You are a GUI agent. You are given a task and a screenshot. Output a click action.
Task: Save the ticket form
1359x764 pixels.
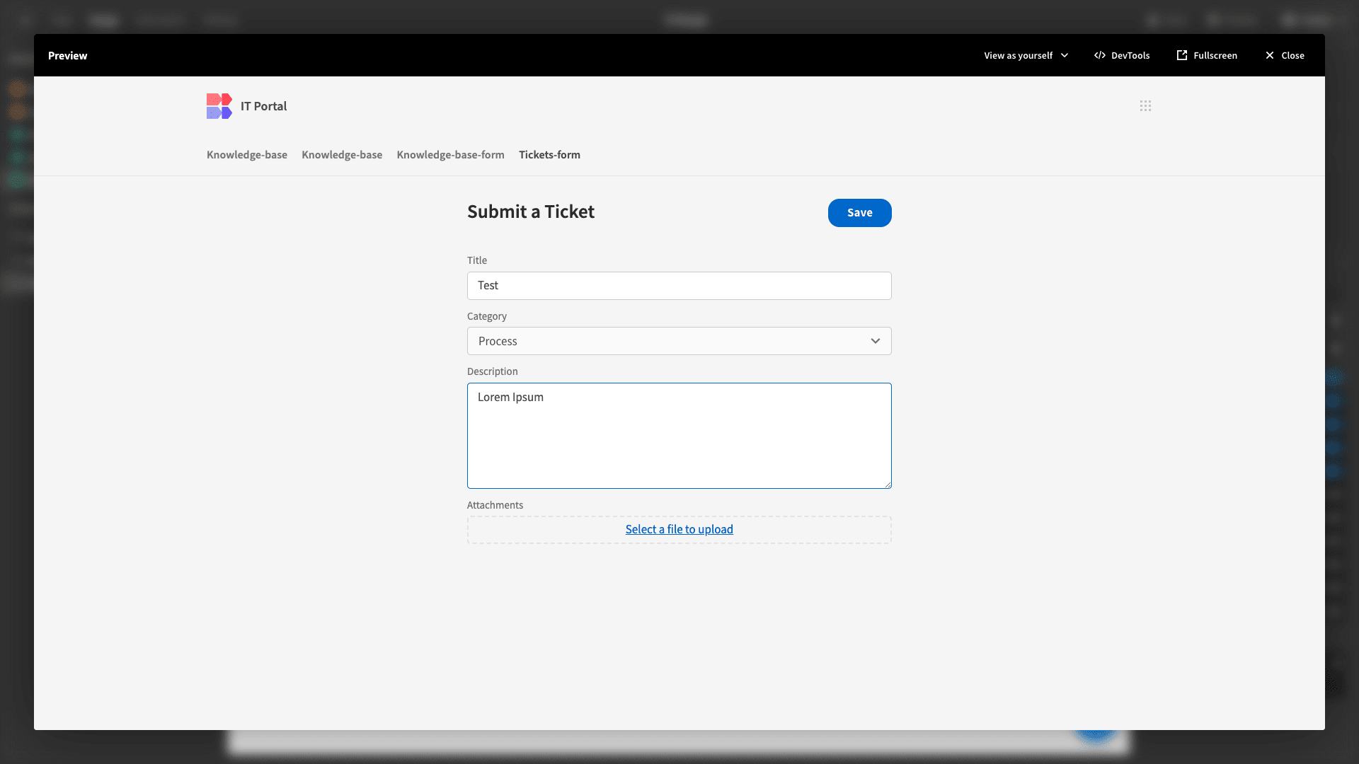[859, 213]
